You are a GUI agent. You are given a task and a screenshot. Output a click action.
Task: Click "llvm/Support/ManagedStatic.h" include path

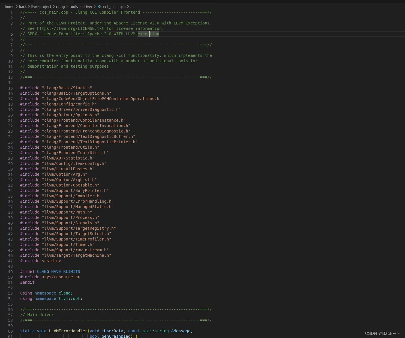78,207
